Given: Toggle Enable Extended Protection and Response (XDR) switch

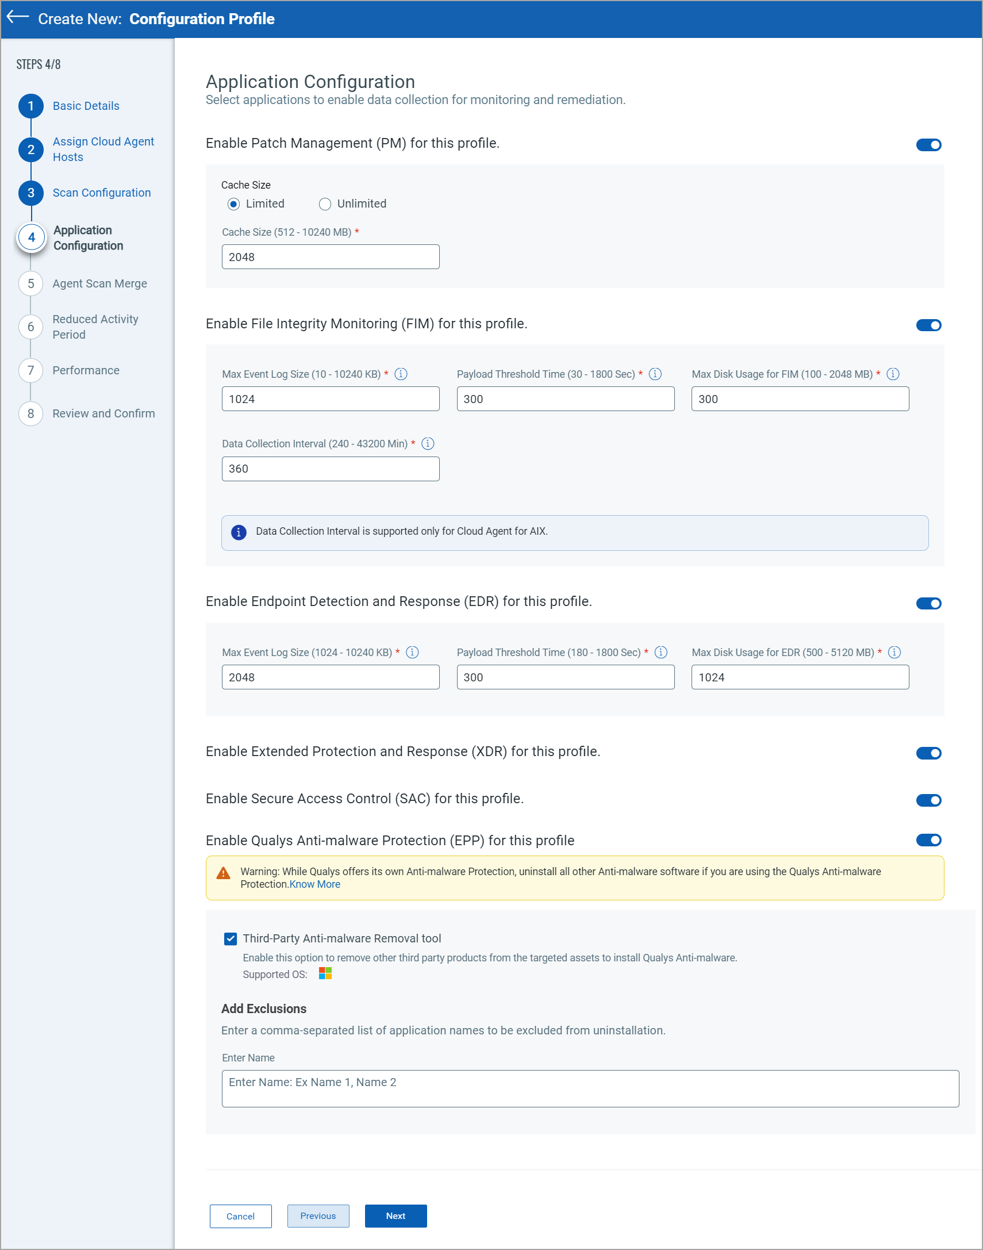Looking at the screenshot, I should tap(928, 753).
